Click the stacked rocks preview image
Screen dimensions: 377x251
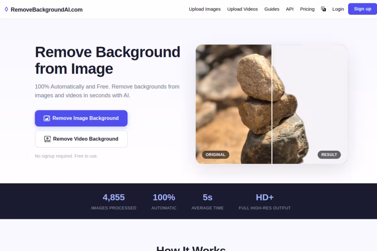tap(271, 104)
